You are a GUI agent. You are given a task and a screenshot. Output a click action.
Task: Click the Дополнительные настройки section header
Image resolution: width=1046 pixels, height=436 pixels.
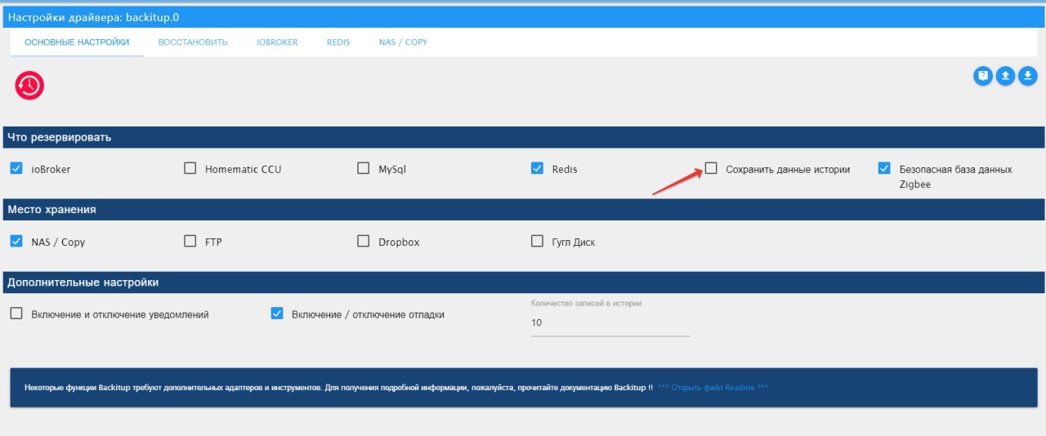point(523,283)
